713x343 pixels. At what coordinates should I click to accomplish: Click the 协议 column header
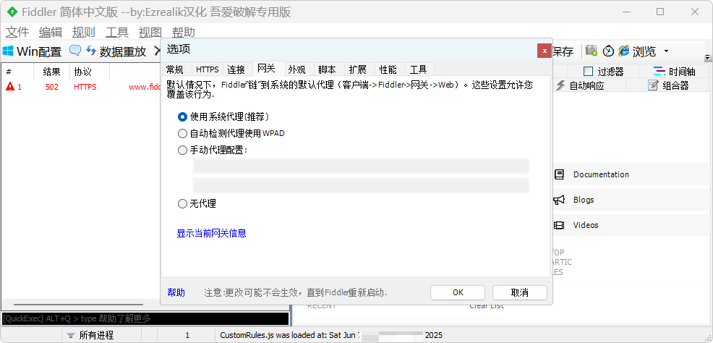90,72
